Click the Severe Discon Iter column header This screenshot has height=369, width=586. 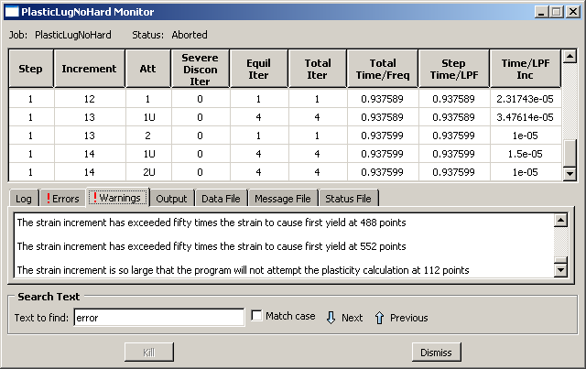(200, 69)
